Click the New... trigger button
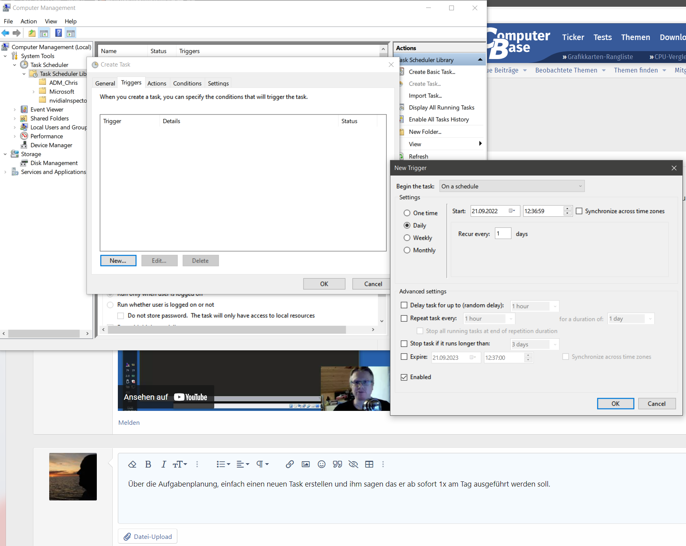686x546 pixels. (118, 260)
